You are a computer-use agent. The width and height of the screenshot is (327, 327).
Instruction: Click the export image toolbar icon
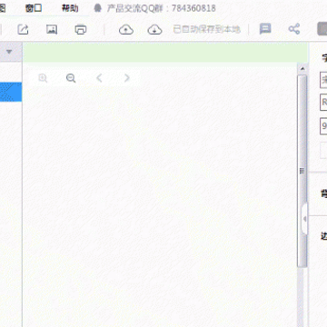(x=52, y=29)
